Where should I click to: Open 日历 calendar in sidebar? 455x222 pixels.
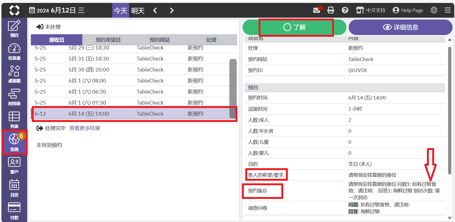(x=14, y=188)
